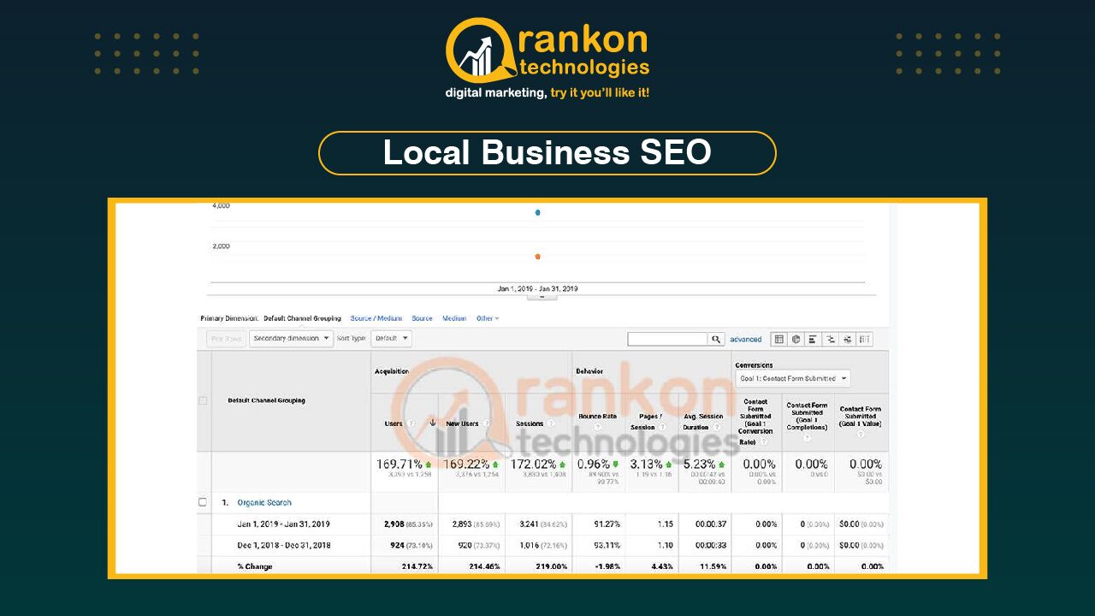This screenshot has height=616, width=1095.
Task: Open the Goal 1: Contact Form Submitted dropdown
Action: 793,378
